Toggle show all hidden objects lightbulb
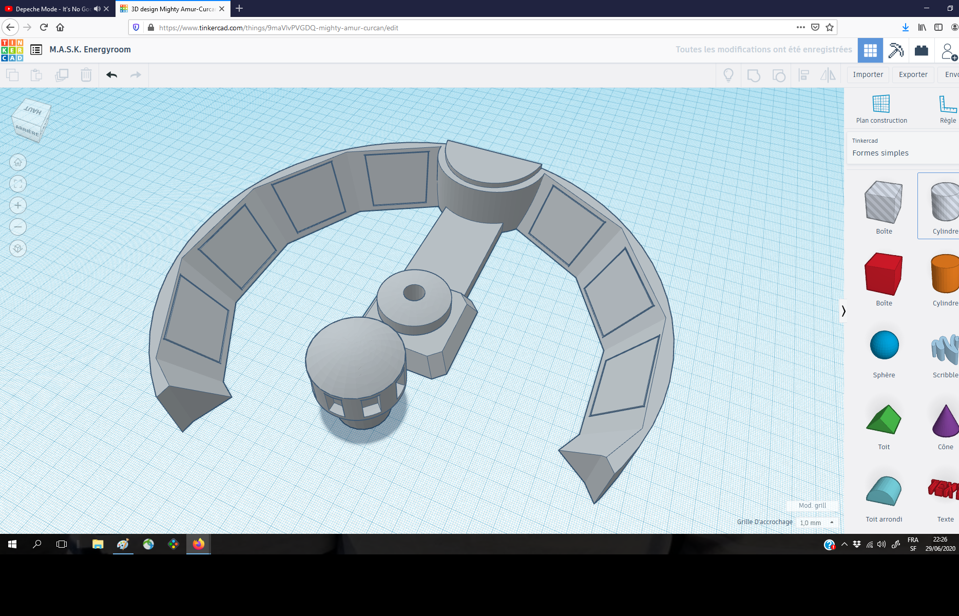 (728, 75)
